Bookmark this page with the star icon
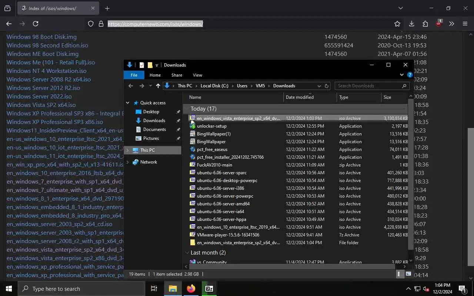The height and width of the screenshot is (296, 474). (x=397, y=24)
